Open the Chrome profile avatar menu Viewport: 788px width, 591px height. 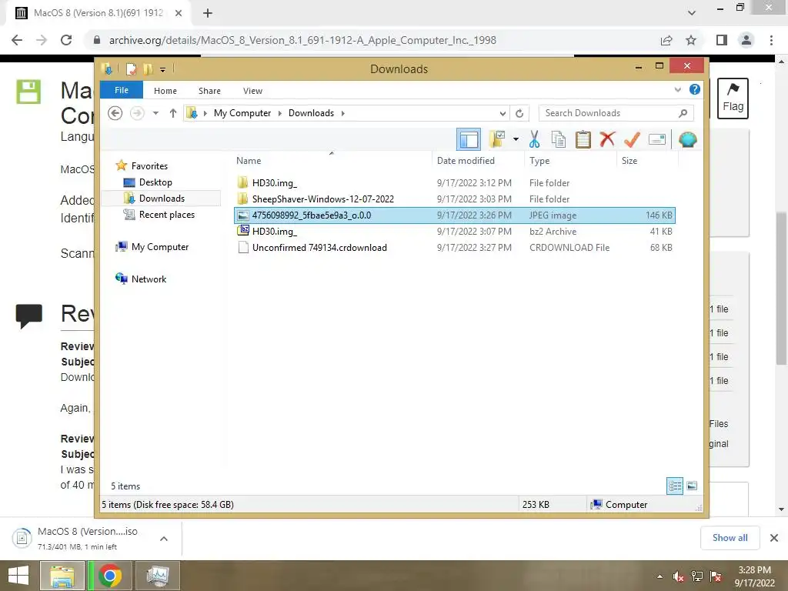(746, 40)
